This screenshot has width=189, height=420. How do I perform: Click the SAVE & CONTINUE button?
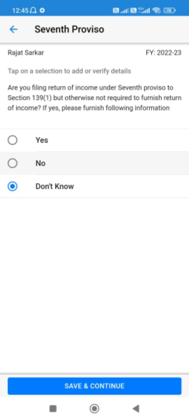[94, 386]
